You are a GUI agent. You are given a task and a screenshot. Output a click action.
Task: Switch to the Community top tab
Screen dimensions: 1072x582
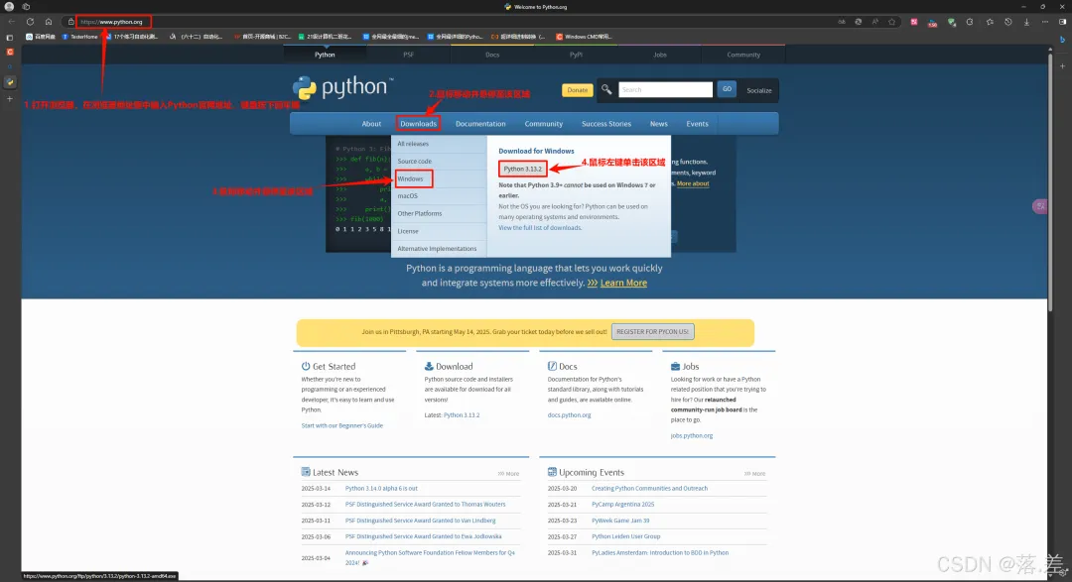tap(743, 55)
